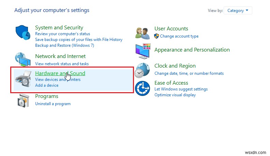The width and height of the screenshot is (270, 156).
Task: Select Let Windows suggest settings
Action: [181, 89]
